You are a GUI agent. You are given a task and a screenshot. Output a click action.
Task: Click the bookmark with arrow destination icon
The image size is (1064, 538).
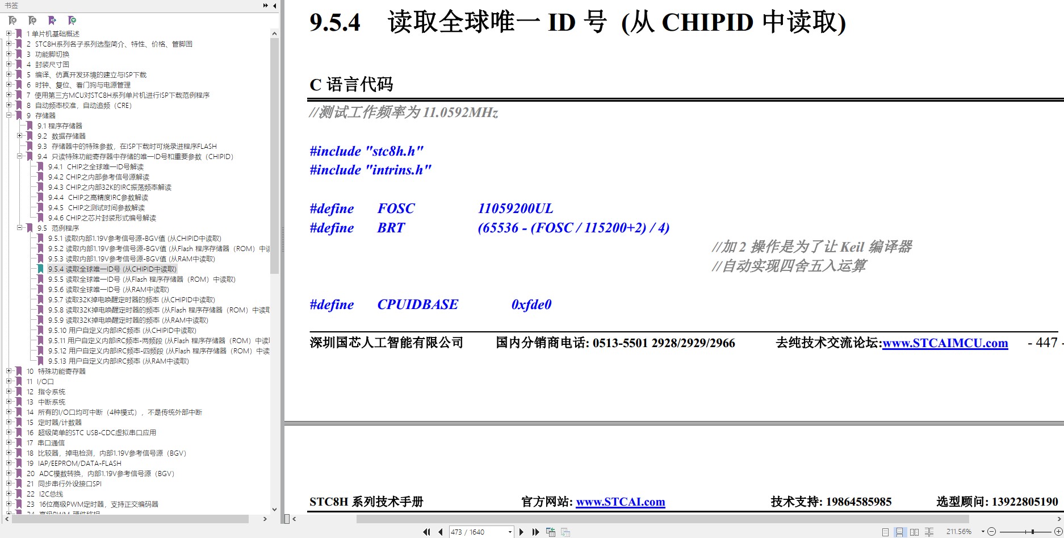click(x=52, y=20)
